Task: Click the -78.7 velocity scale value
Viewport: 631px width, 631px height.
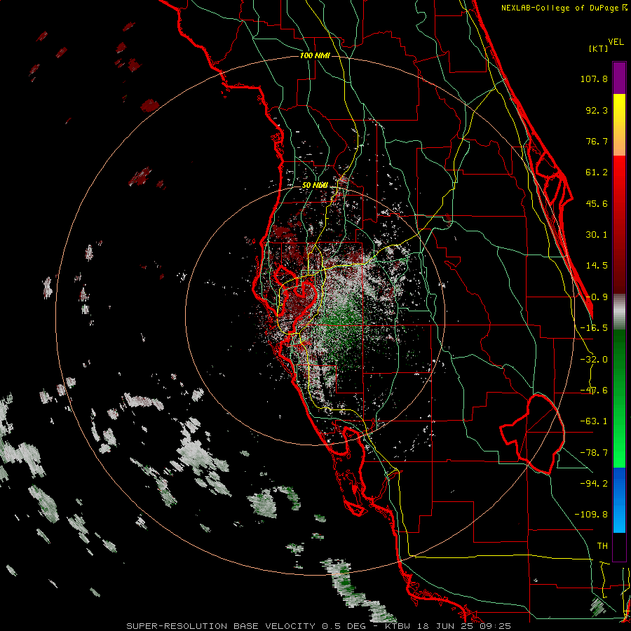Action: tap(594, 453)
